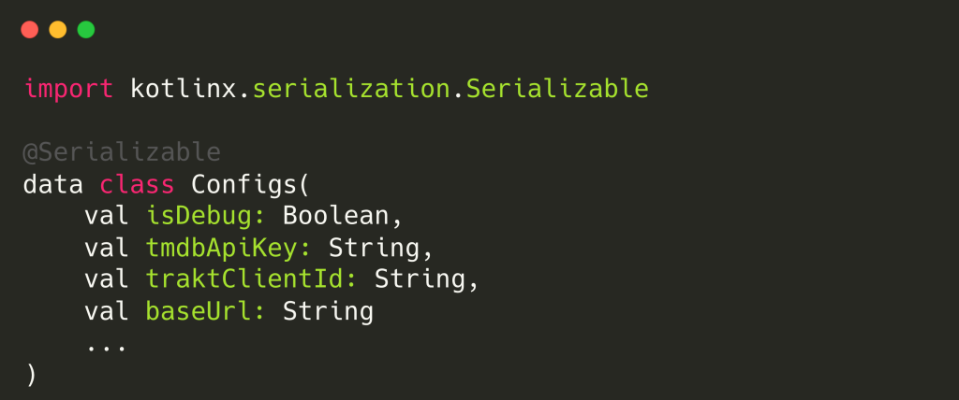
Task: Click the ellipsis line in the class
Action: 107,344
